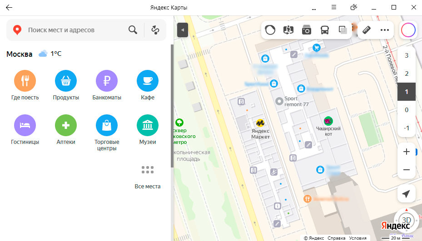
Task: Expand the Все места categories list
Action: [x=148, y=170]
